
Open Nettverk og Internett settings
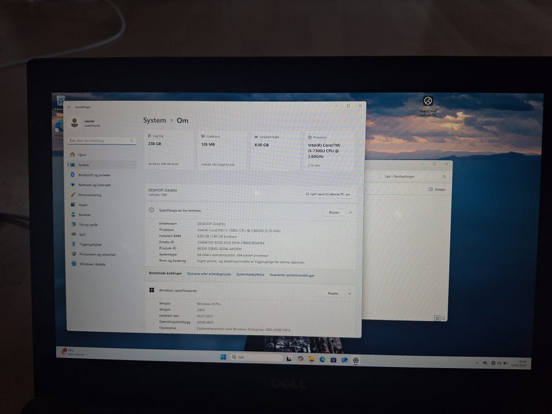point(101,185)
